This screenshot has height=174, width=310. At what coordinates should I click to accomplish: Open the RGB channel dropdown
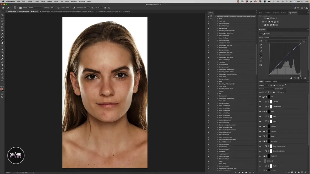[282, 41]
